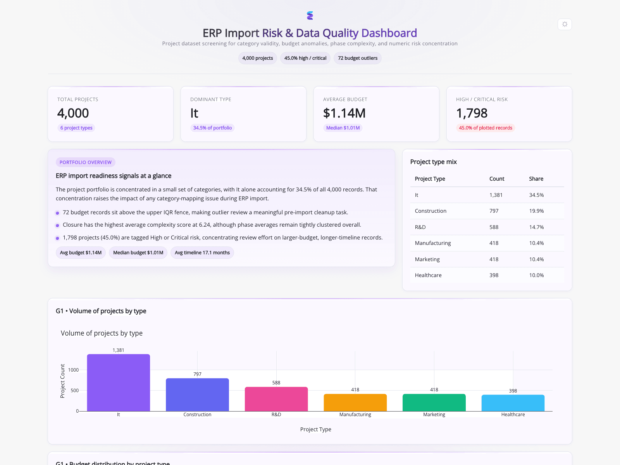Click the 'Project Type' column header

pyautogui.click(x=430, y=179)
